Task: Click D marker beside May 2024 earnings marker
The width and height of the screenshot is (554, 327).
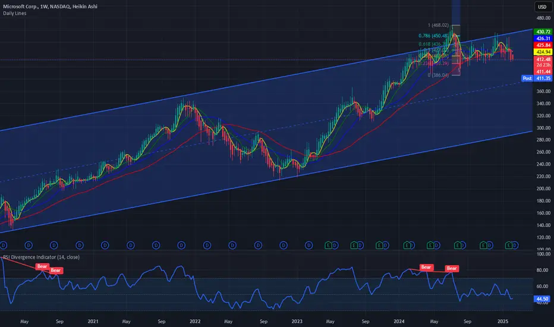Action: tap(437, 245)
